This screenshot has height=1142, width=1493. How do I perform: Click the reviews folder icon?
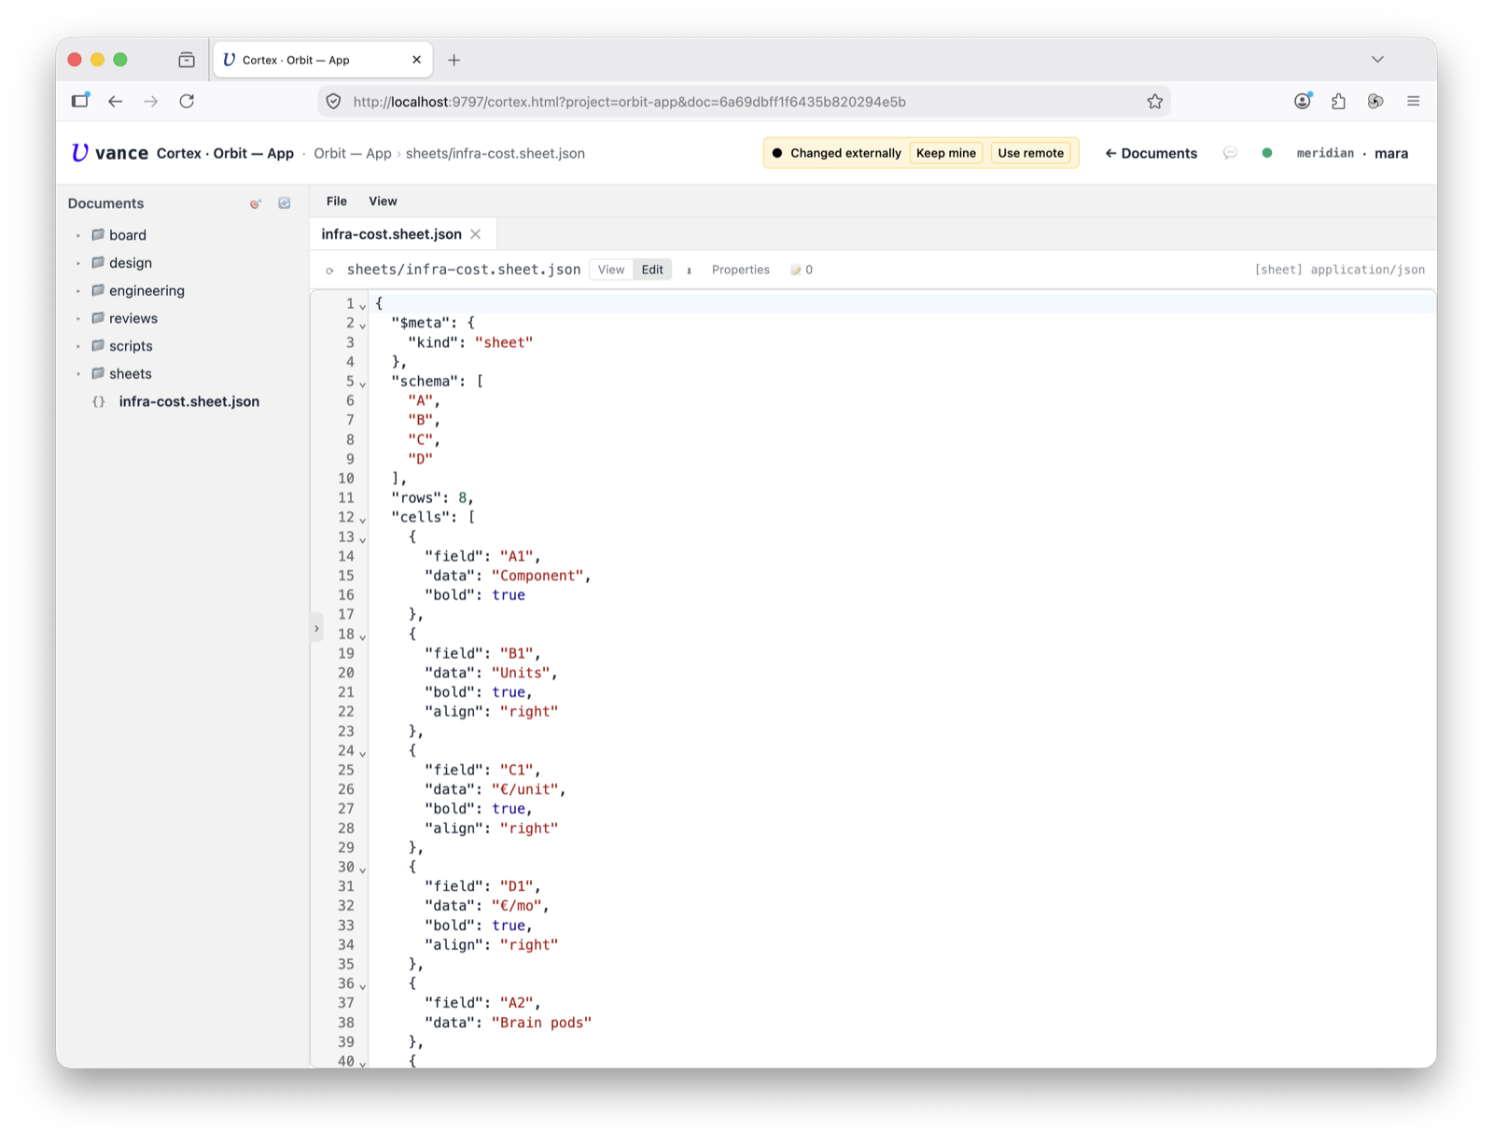(97, 318)
